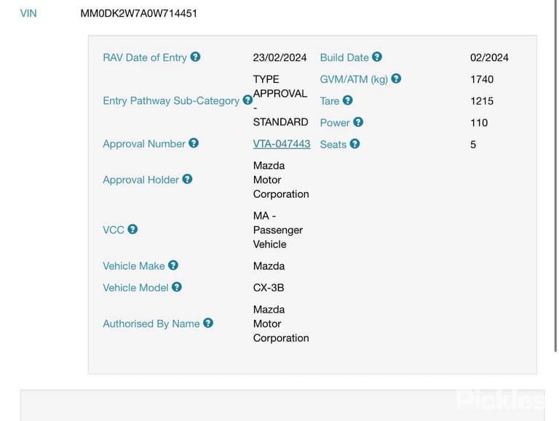Show help tooltip icon for Seats
The width and height of the screenshot is (559, 421).
(354, 144)
